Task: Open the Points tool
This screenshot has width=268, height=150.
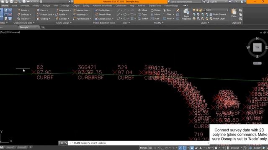Action: (23, 10)
